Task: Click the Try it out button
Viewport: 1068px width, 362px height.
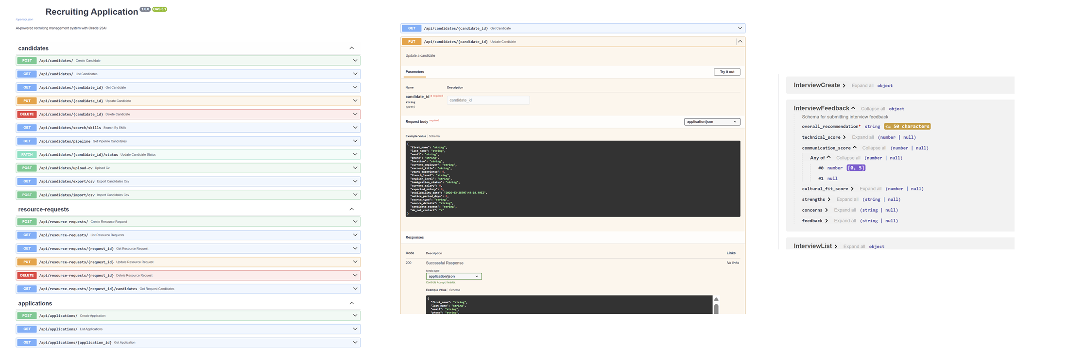Action: (x=727, y=72)
